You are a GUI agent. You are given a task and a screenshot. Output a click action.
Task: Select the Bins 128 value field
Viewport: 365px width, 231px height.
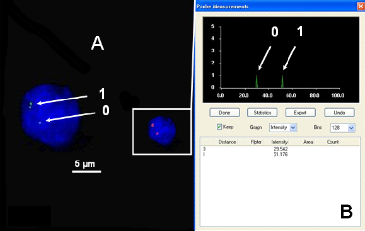pyautogui.click(x=343, y=128)
